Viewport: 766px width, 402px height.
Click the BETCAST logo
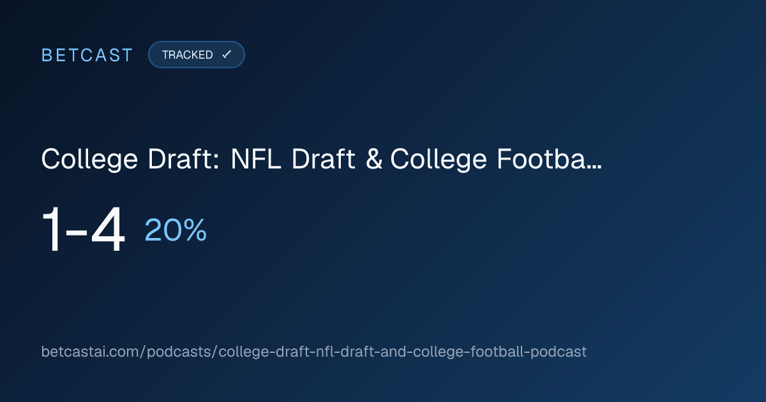tap(87, 55)
